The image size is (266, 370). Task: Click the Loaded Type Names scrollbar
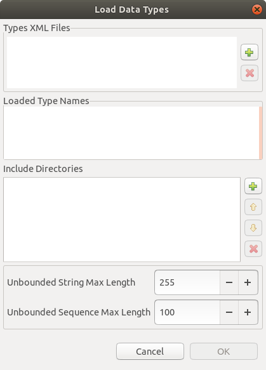(260, 133)
